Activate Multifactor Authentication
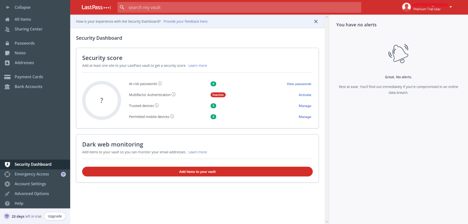Screen dimensions: 468x224 point(305,95)
